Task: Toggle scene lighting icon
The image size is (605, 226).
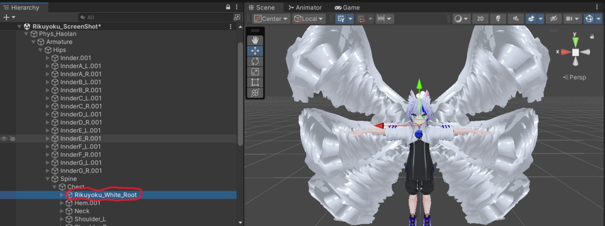Action: click(x=498, y=18)
